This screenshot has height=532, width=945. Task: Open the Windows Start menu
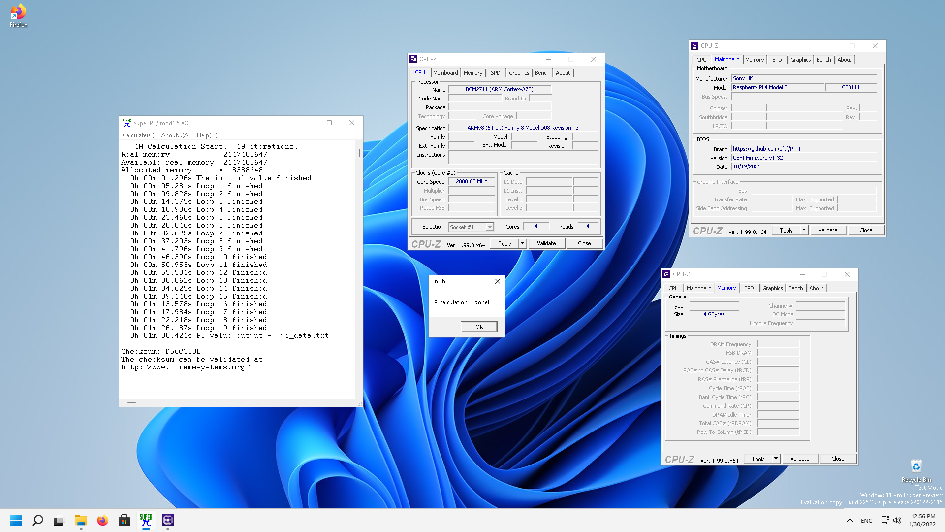[x=16, y=520]
